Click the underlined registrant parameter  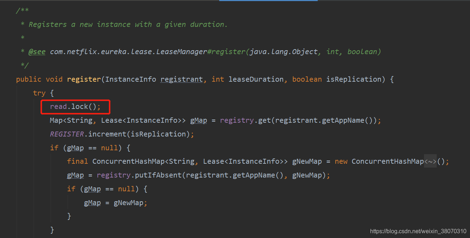[182, 79]
